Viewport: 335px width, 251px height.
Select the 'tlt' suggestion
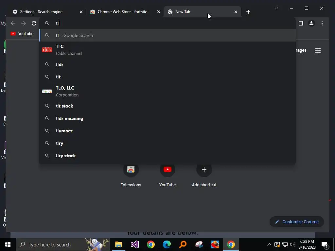[x=167, y=77]
